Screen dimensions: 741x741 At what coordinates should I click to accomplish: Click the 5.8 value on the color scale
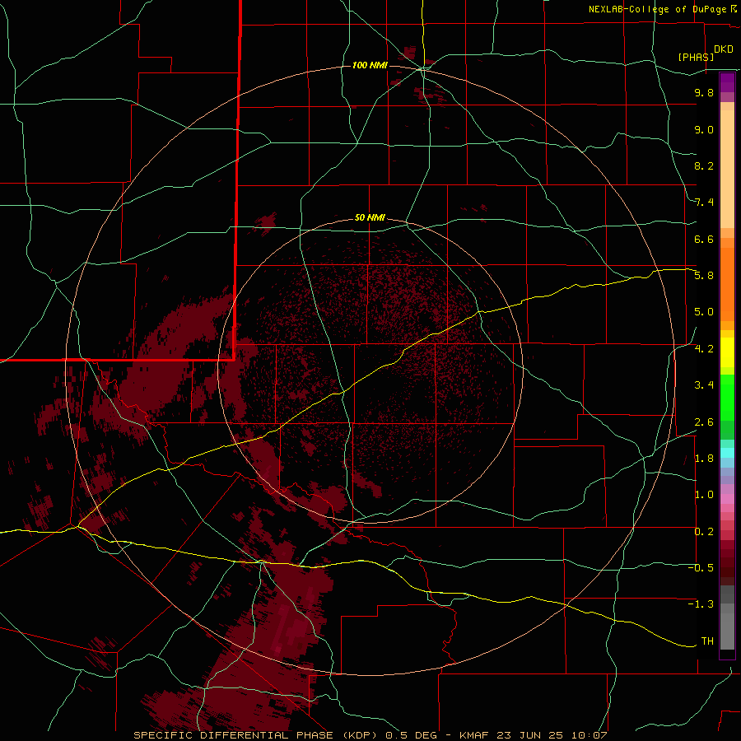point(704,276)
